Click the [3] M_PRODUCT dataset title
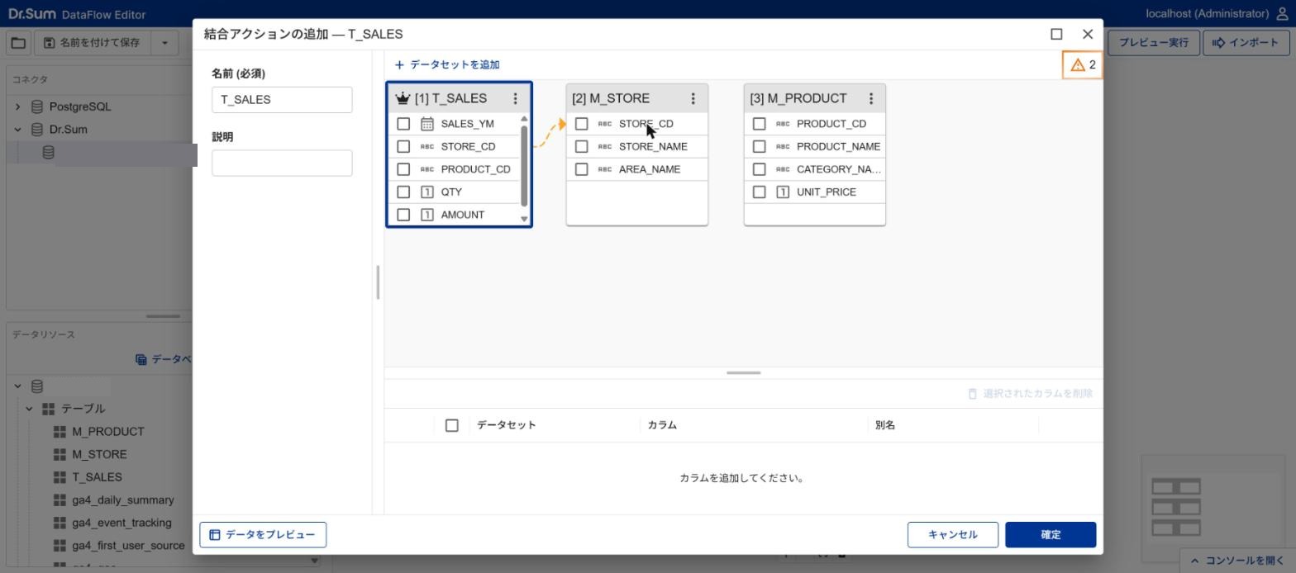Screen dimensions: 1296x573 pyautogui.click(x=798, y=98)
